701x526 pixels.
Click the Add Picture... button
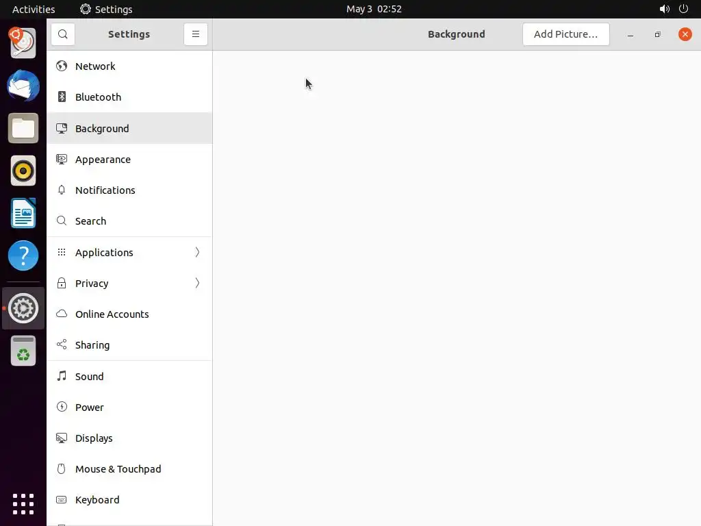(x=565, y=34)
